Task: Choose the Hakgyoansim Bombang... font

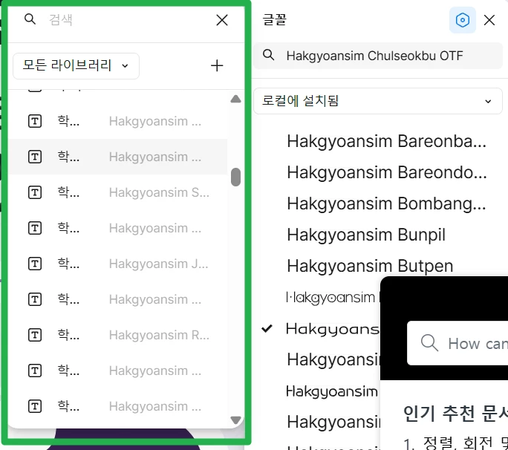Action: pos(386,203)
